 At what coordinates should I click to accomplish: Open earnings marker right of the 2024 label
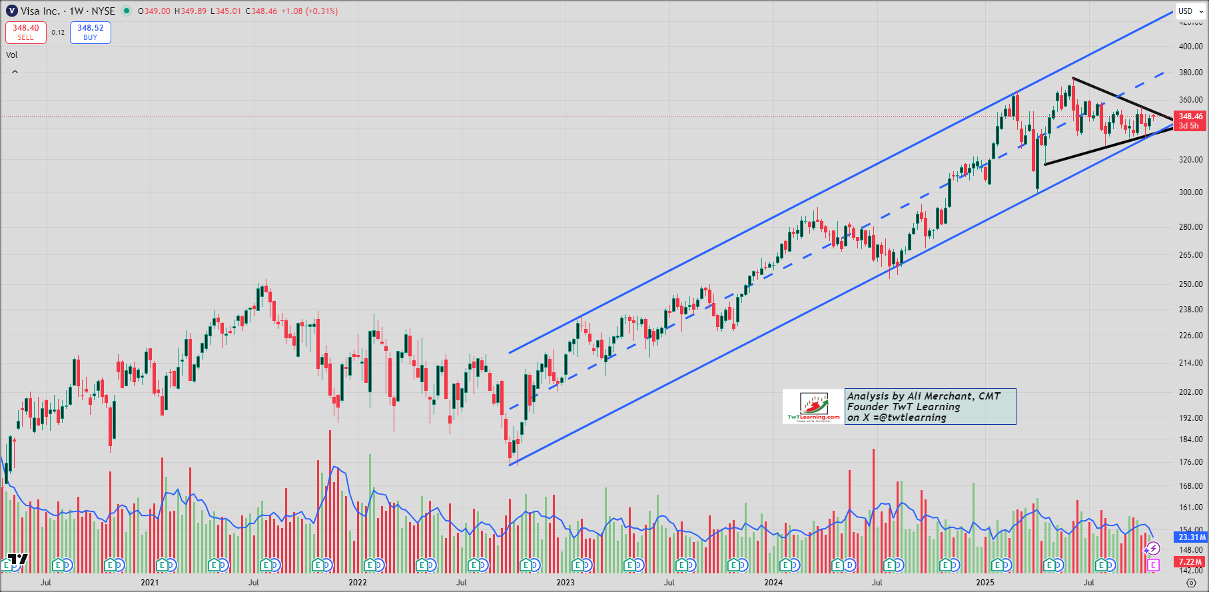(x=787, y=565)
